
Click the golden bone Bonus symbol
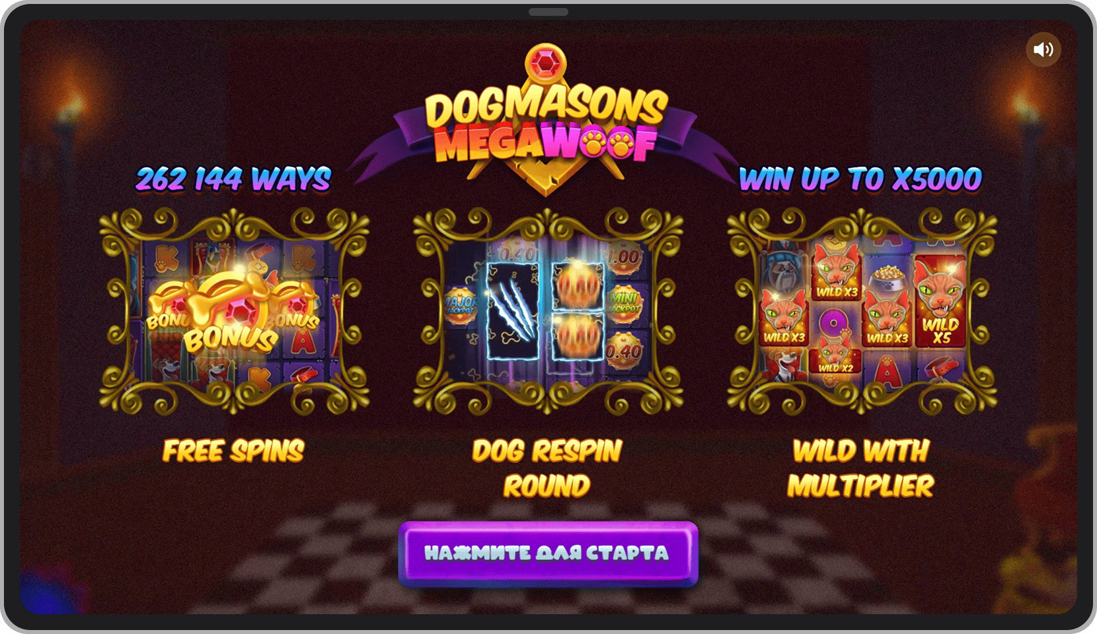coord(231,314)
